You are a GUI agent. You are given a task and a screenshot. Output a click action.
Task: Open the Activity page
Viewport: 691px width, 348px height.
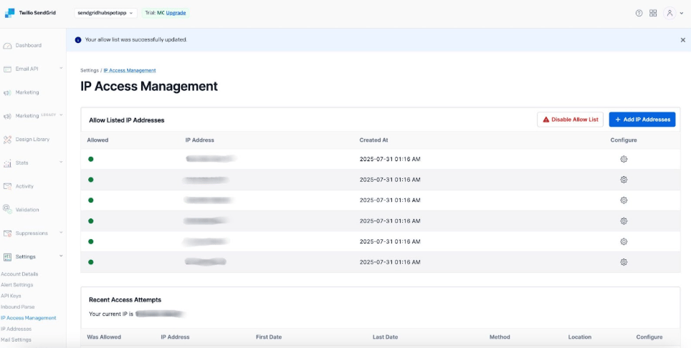click(x=24, y=186)
